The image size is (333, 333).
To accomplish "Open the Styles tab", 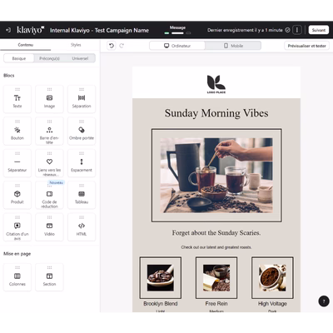I will [76, 45].
